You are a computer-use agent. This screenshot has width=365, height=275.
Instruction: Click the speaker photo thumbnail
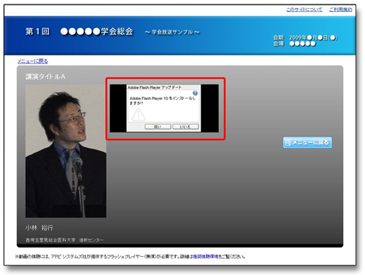point(66,151)
